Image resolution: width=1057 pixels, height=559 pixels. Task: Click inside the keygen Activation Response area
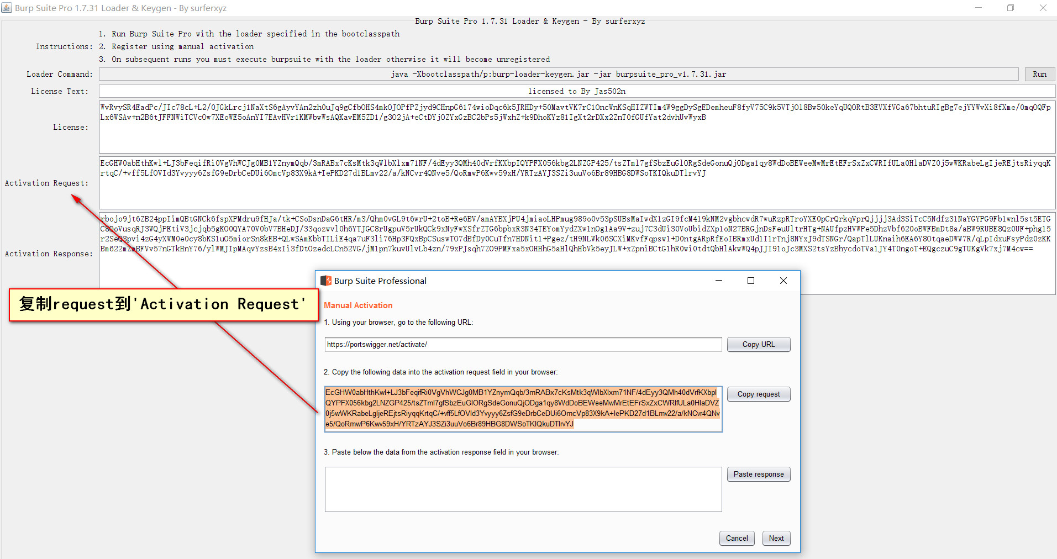pos(577,254)
